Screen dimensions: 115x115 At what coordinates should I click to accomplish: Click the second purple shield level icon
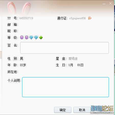coord(27,37)
